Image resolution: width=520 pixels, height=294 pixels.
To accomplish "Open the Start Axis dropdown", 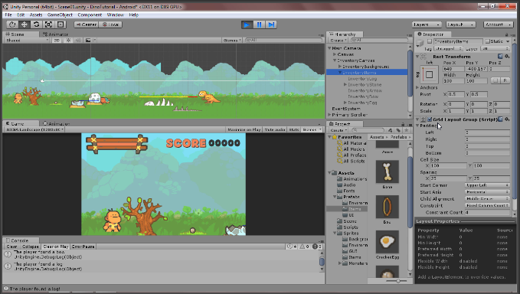I will [487, 192].
